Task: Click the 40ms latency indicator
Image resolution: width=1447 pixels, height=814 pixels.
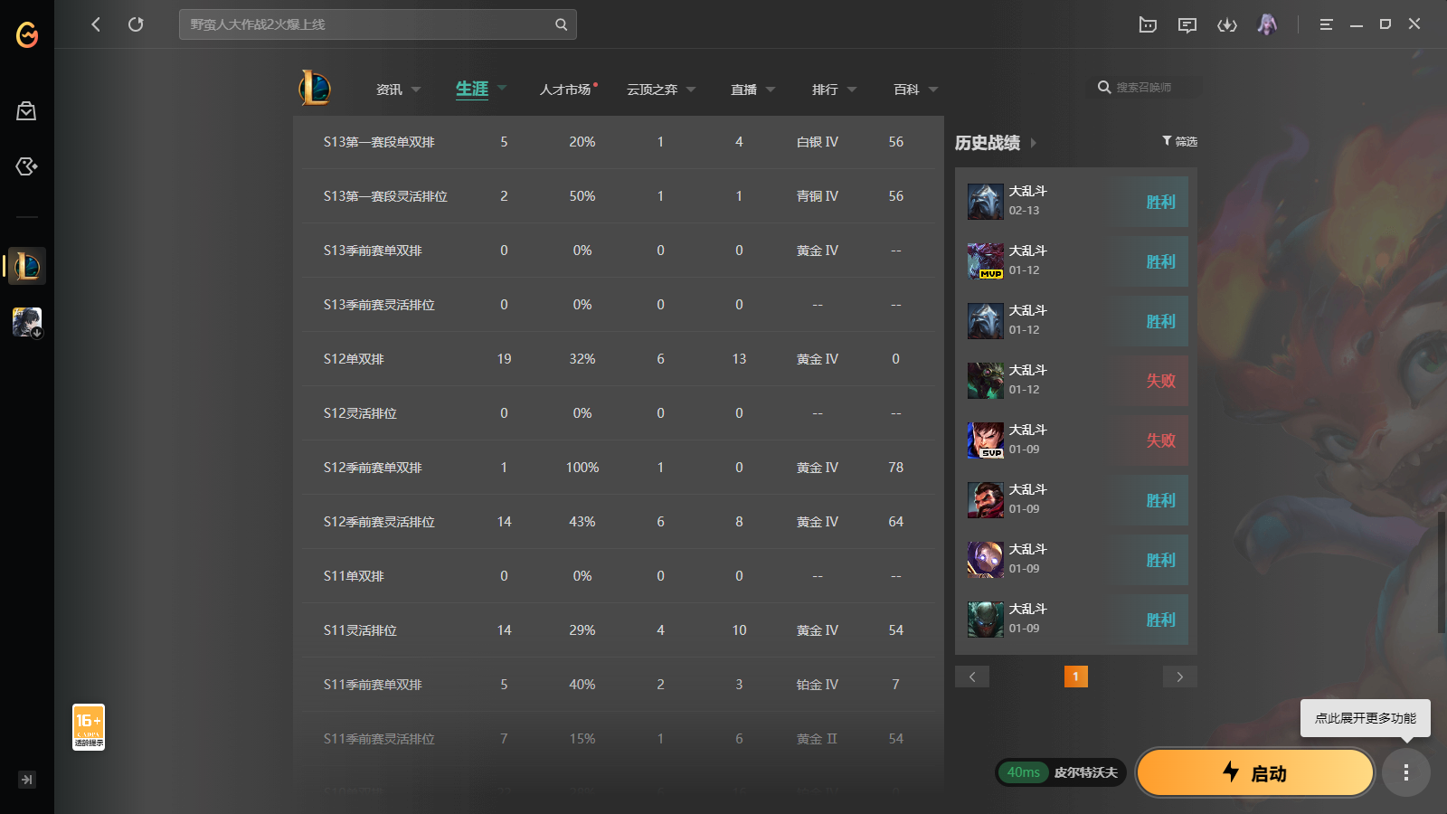Action: point(1024,772)
